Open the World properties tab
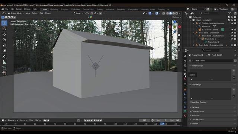Screen dimensions: 238x134 point(185,79)
